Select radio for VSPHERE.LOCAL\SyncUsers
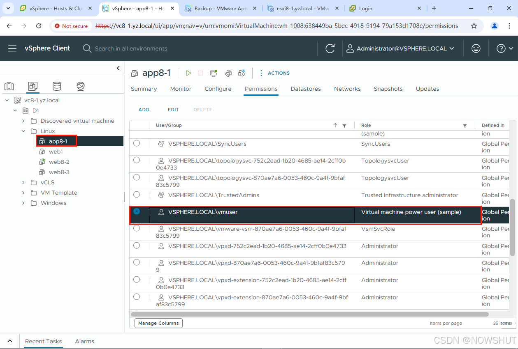Screen dimensions: 518x349 coord(137,143)
